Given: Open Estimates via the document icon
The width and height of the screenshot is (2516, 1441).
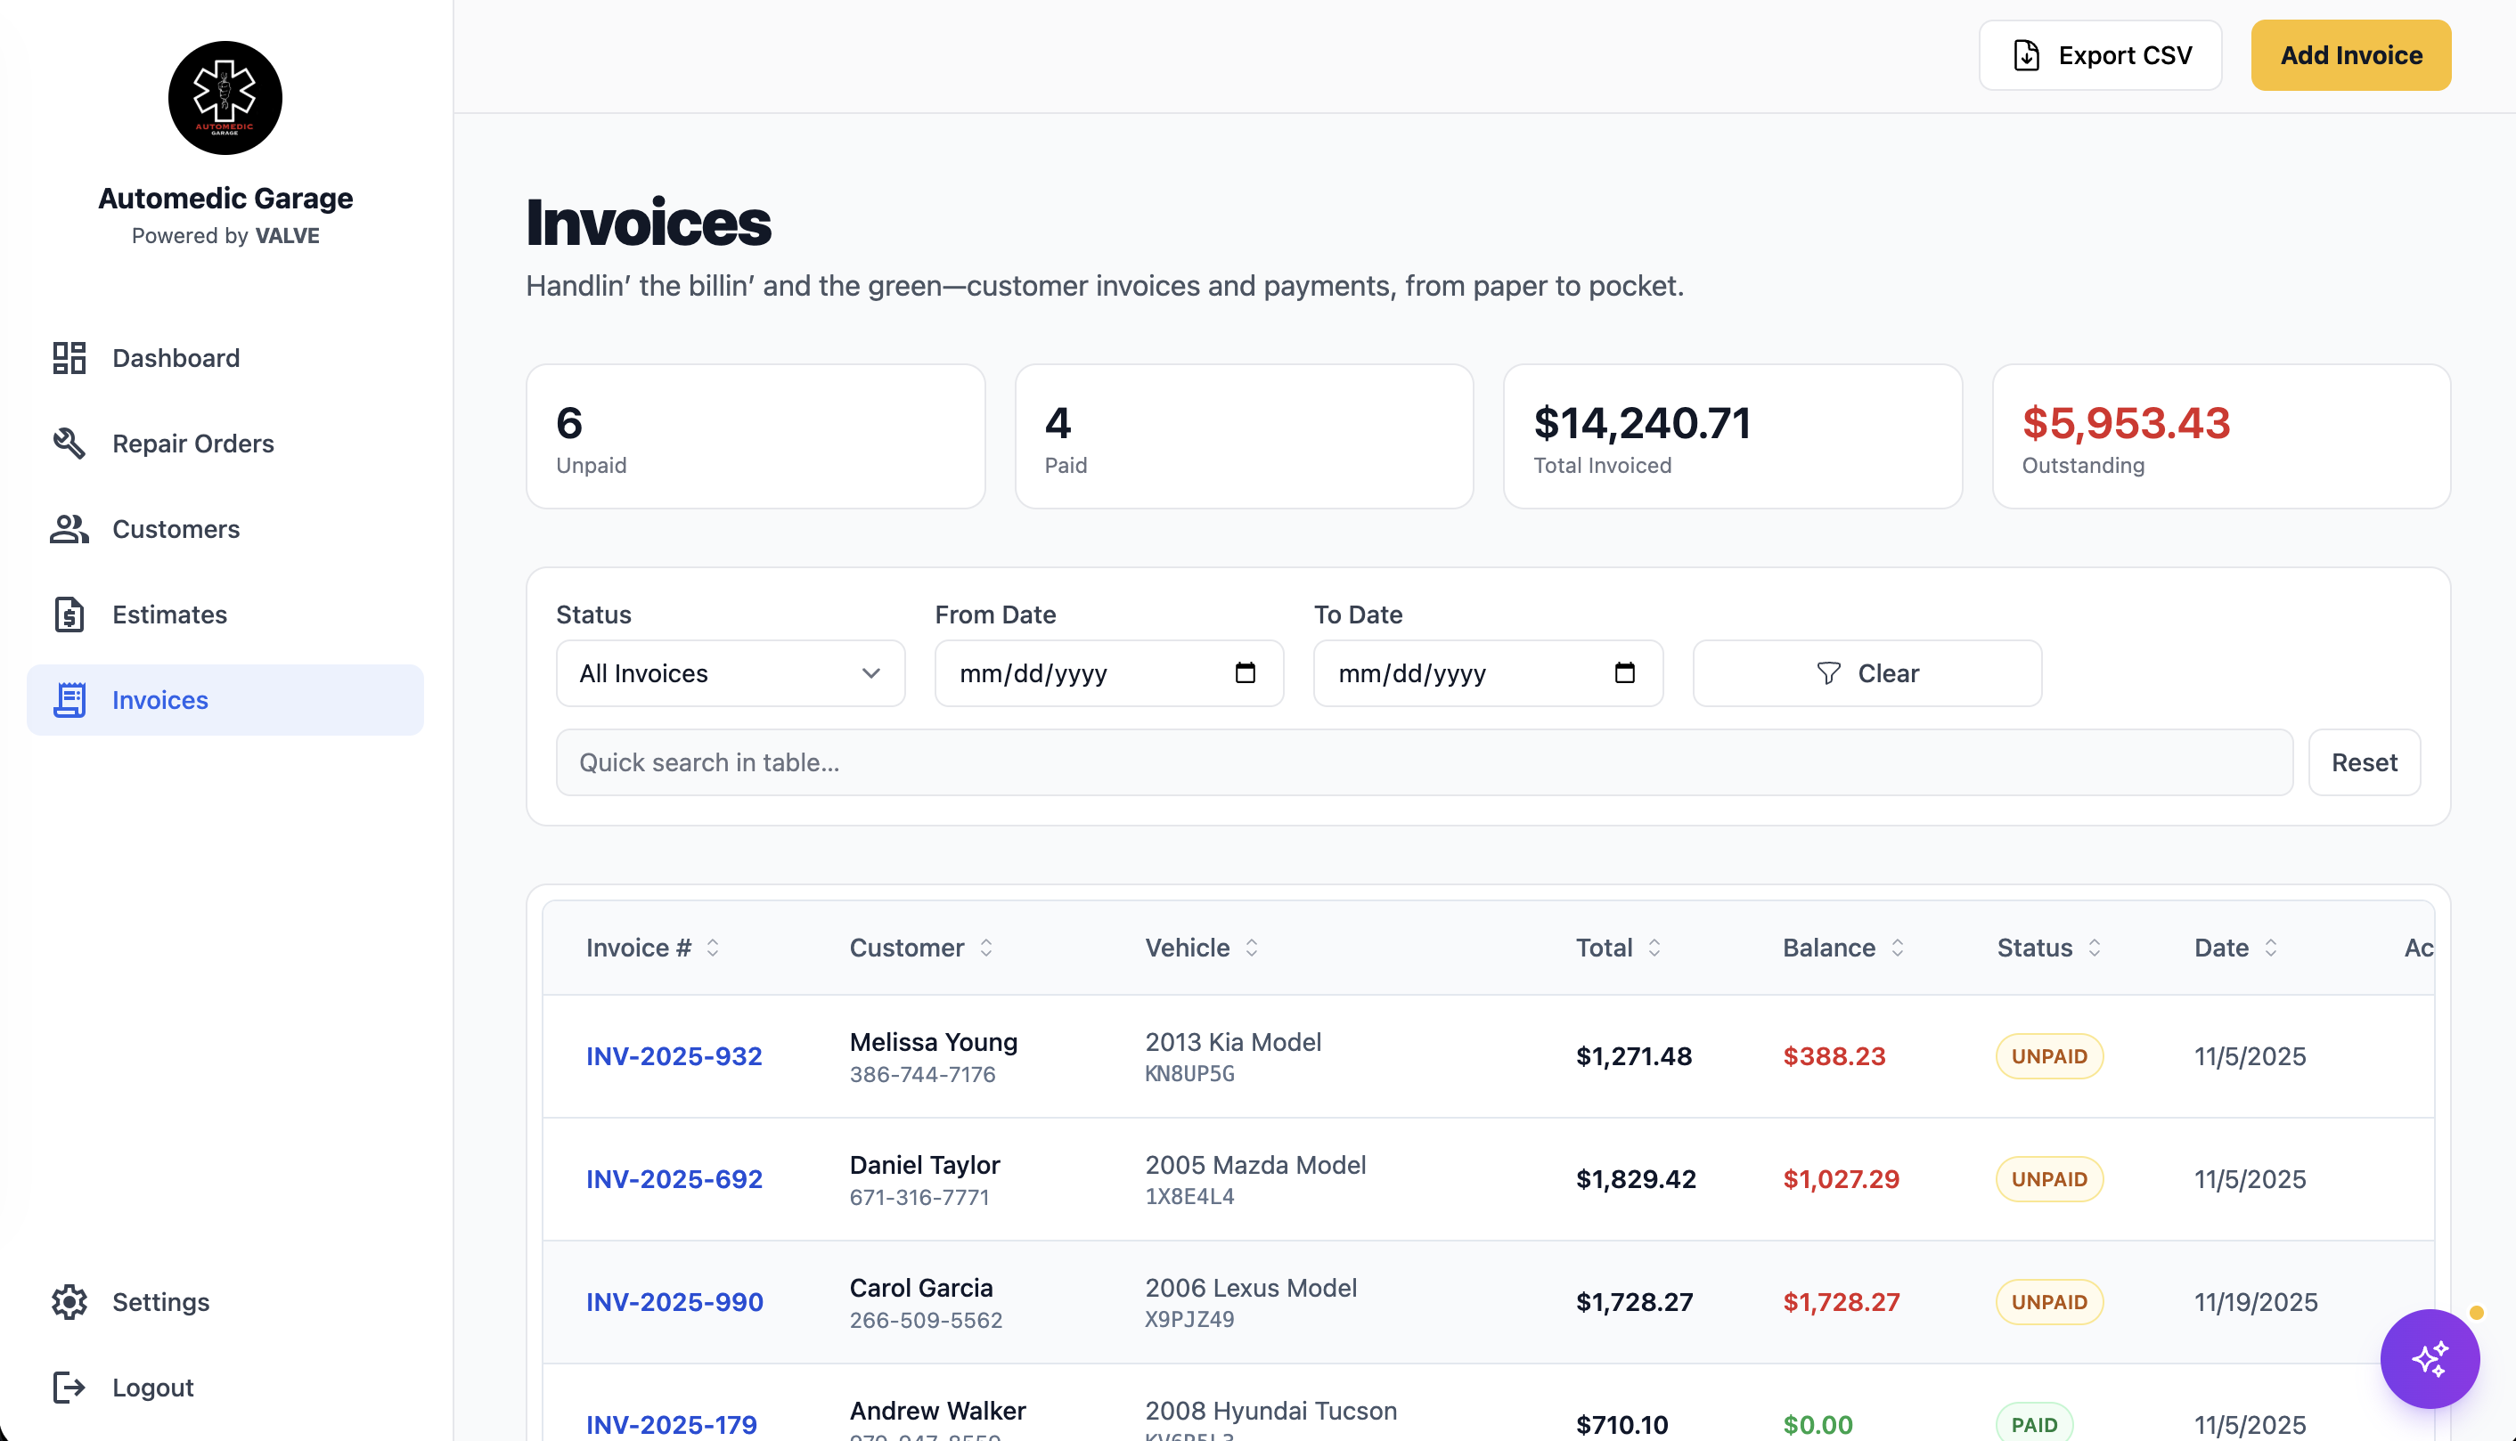Looking at the screenshot, I should click(68, 615).
